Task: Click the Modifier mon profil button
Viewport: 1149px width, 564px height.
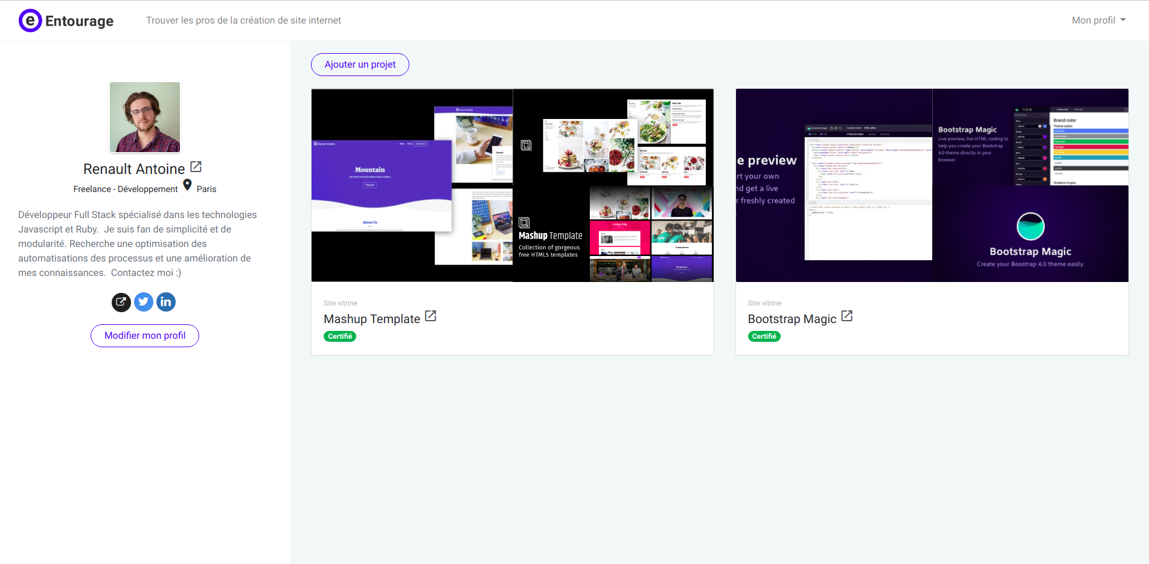Action: [145, 336]
